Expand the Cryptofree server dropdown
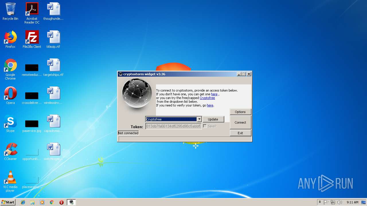This screenshot has height=206, width=367. [x=199, y=119]
